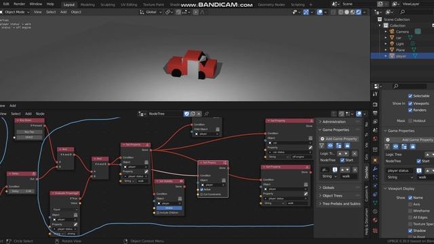Click tree-hierarchy icon in node sidebar Game Properties
Screen dimensions: 434x244
click(339, 146)
